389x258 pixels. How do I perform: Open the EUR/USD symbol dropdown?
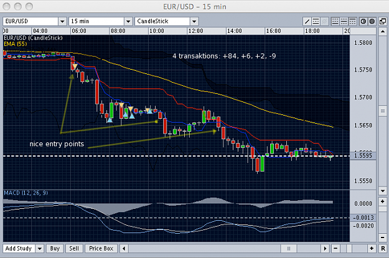(62, 22)
